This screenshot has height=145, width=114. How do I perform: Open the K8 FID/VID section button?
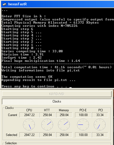click(x=57, y=94)
